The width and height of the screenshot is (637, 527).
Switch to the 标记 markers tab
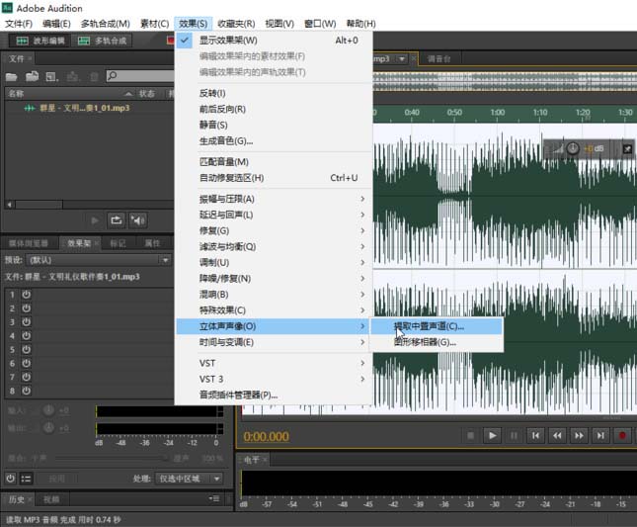[117, 243]
